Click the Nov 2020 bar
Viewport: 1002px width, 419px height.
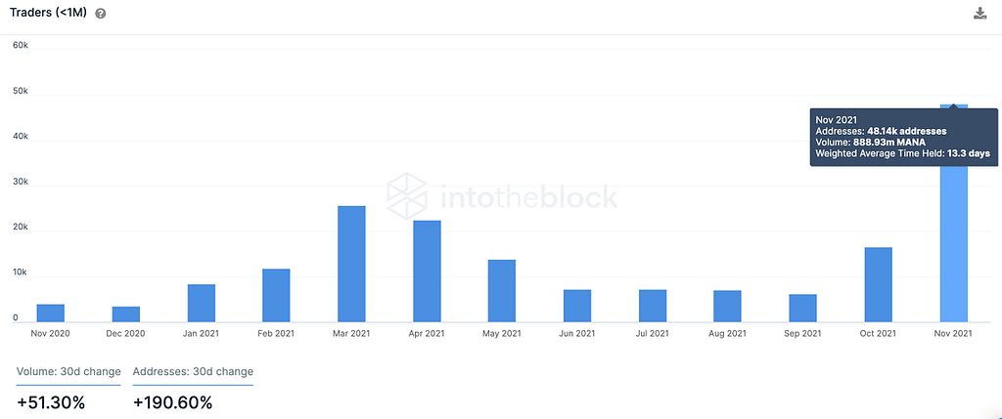click(x=50, y=313)
